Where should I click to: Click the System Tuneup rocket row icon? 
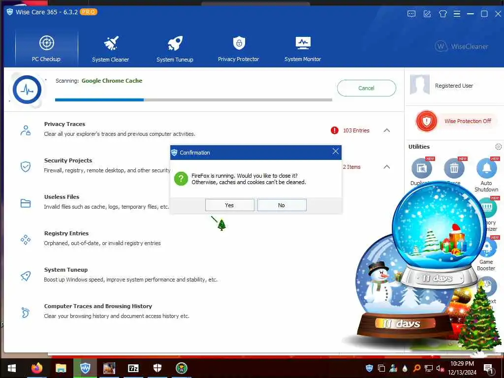click(x=26, y=276)
